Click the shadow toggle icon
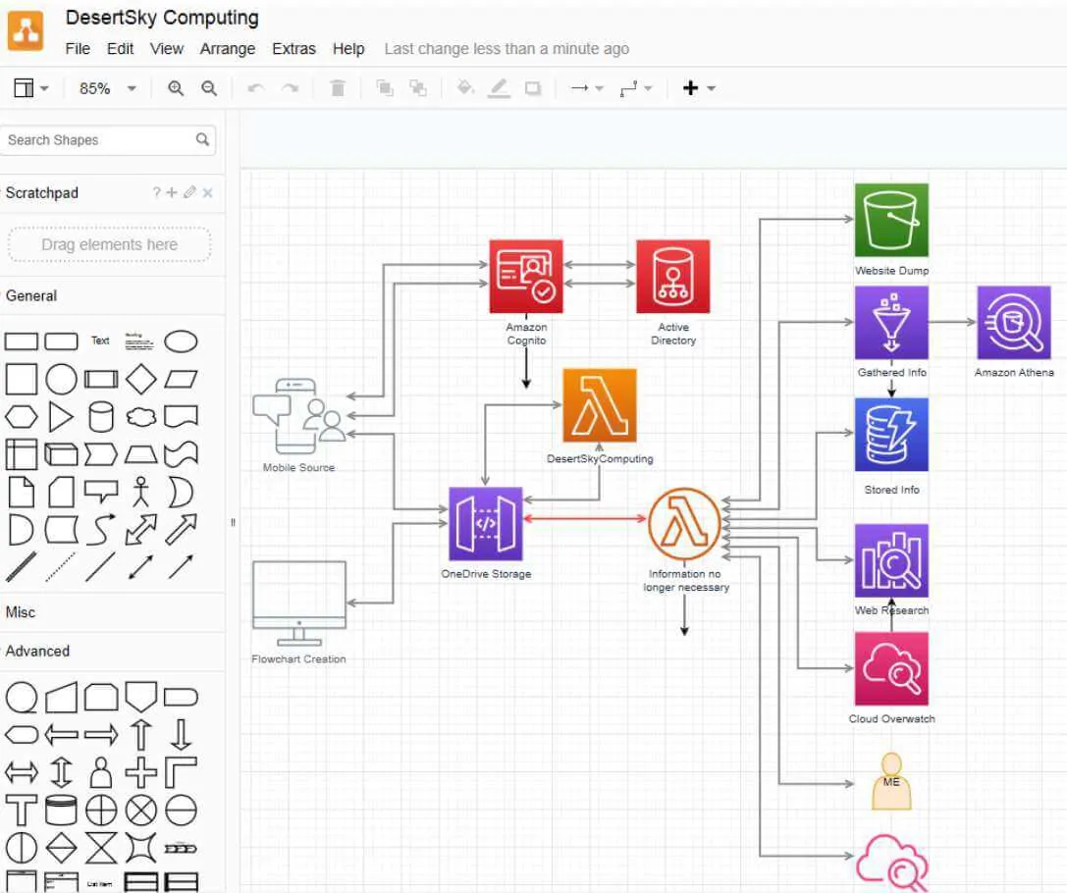The height and width of the screenshot is (893, 1067). [x=533, y=88]
